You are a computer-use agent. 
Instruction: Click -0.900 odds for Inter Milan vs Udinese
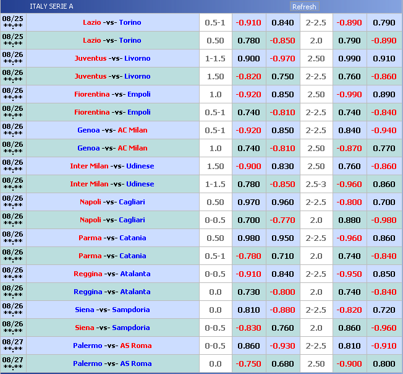click(x=248, y=166)
